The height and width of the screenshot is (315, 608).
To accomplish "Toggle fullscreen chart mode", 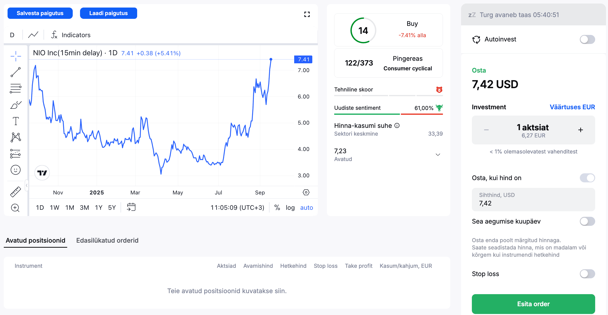I will tap(307, 14).
